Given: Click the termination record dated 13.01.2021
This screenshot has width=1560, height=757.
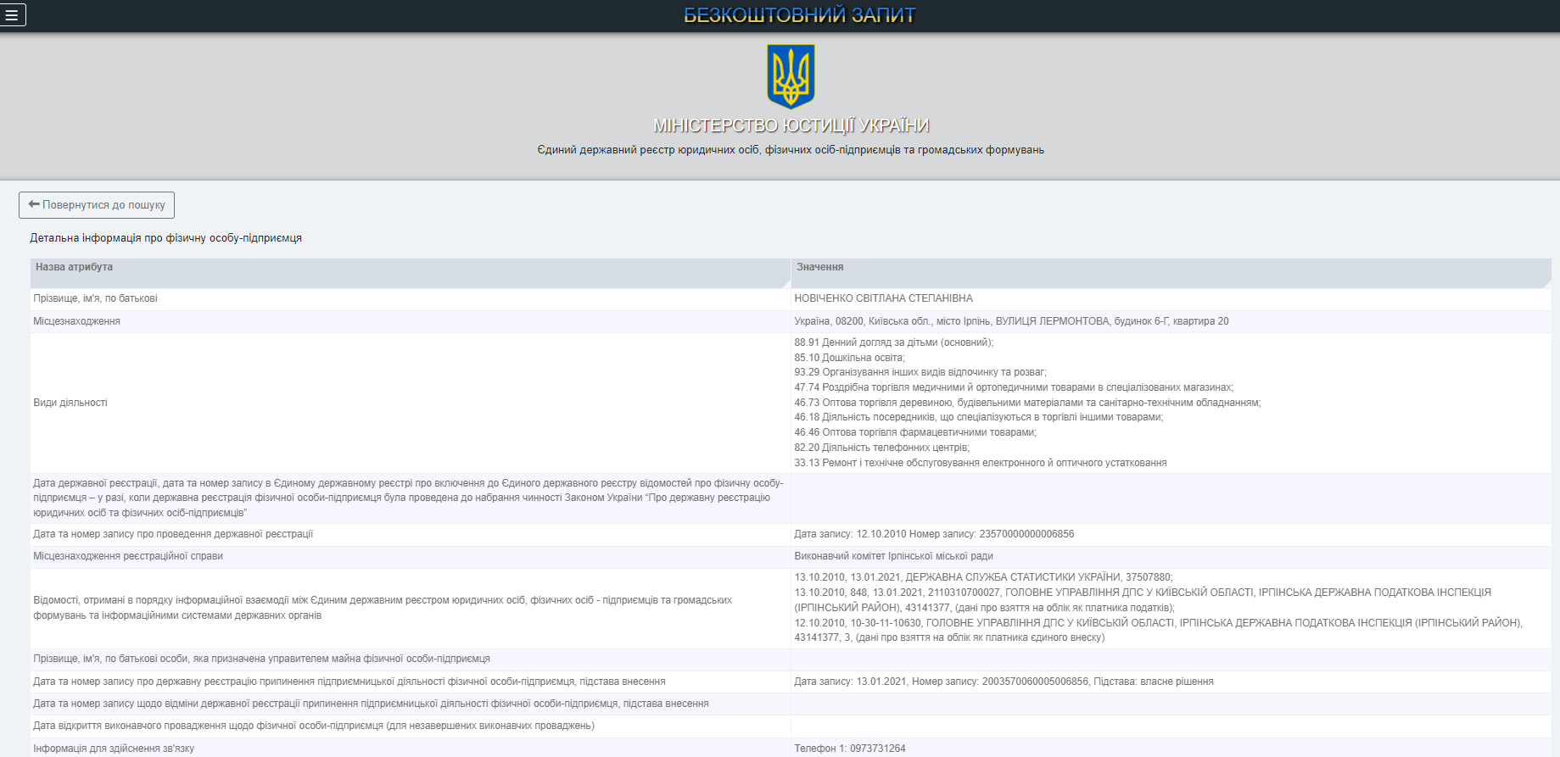Looking at the screenshot, I should [1004, 682].
